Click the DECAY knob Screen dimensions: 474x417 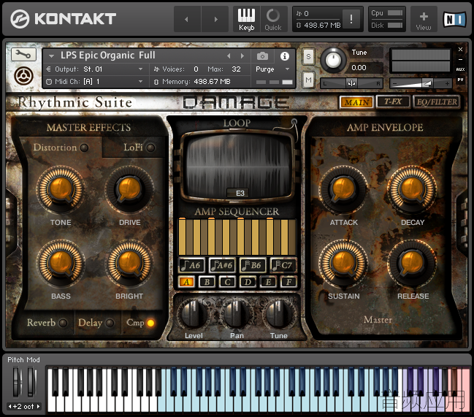[x=412, y=189]
